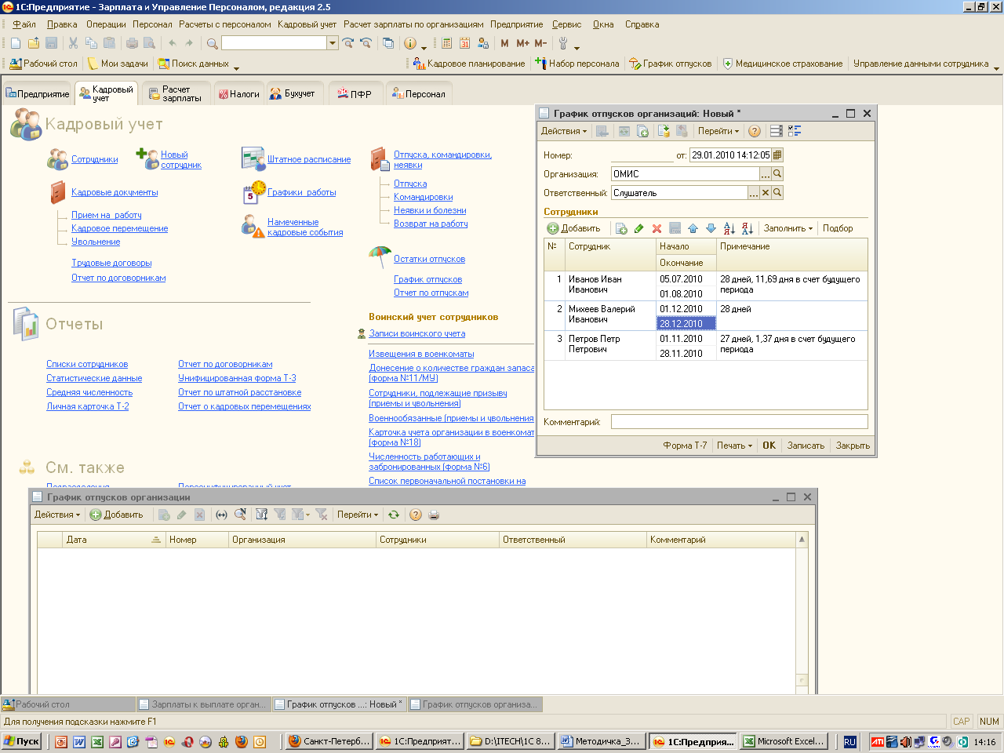This screenshot has width=1004, height=753.
Task: Open the Трудовые договоры link
Action: coord(111,263)
